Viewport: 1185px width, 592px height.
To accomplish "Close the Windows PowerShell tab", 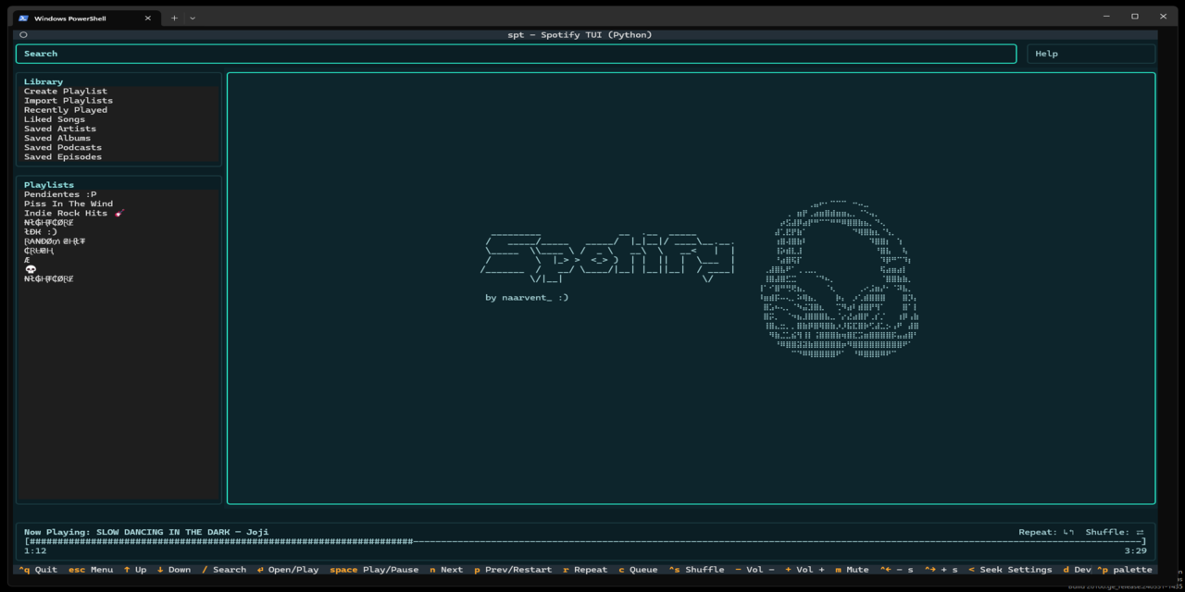I will 147,18.
